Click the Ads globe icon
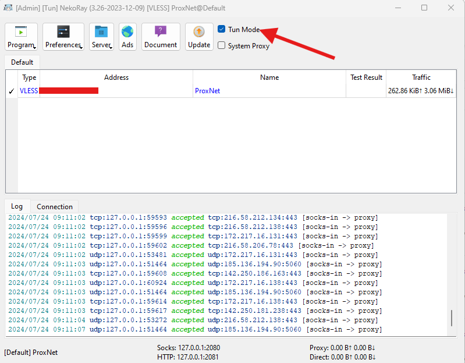Image resolution: width=465 pixels, height=363 pixels. tap(127, 32)
